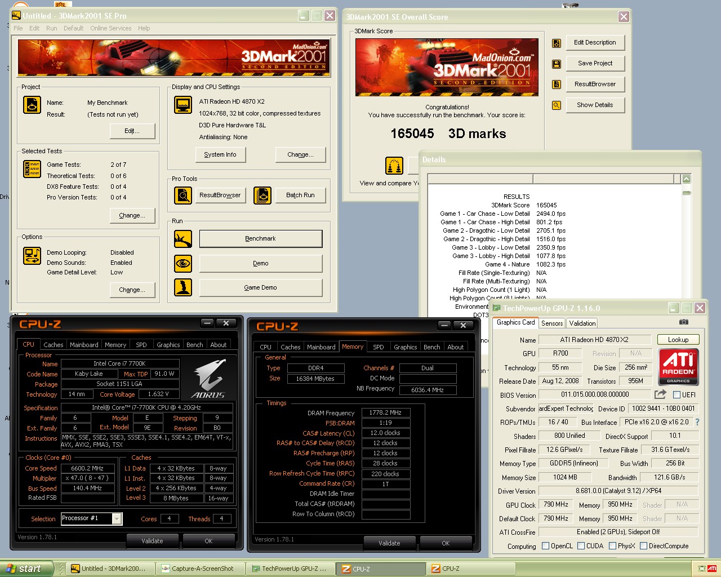Click the AORUS logo in CPU-Z

[x=208, y=379]
